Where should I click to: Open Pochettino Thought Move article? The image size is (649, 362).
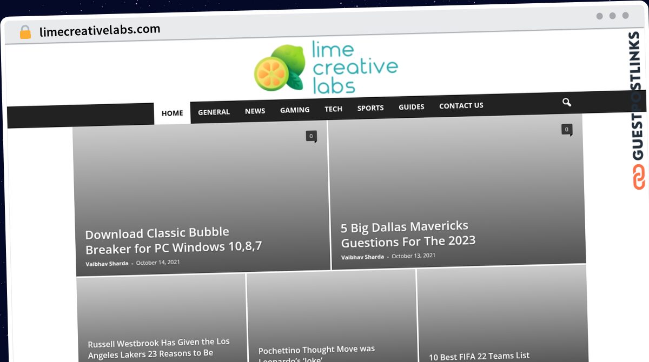coord(317,354)
